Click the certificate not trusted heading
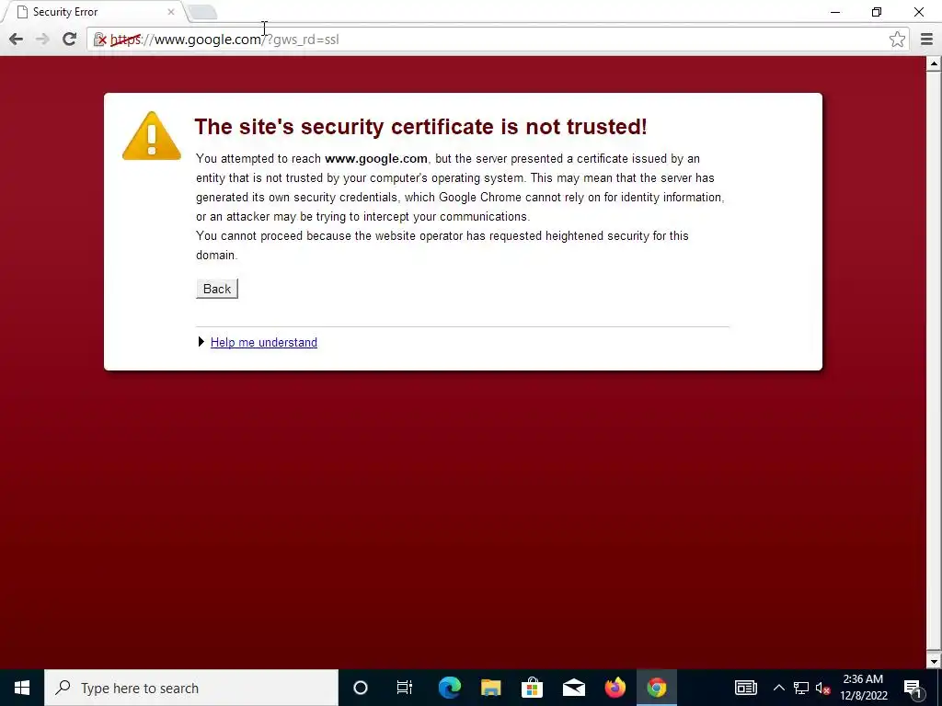This screenshot has width=942, height=706. (420, 127)
